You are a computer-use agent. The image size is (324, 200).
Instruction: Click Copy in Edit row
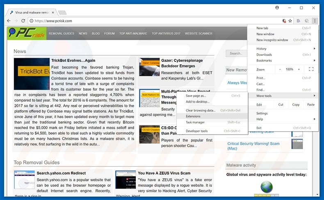coord(296,105)
